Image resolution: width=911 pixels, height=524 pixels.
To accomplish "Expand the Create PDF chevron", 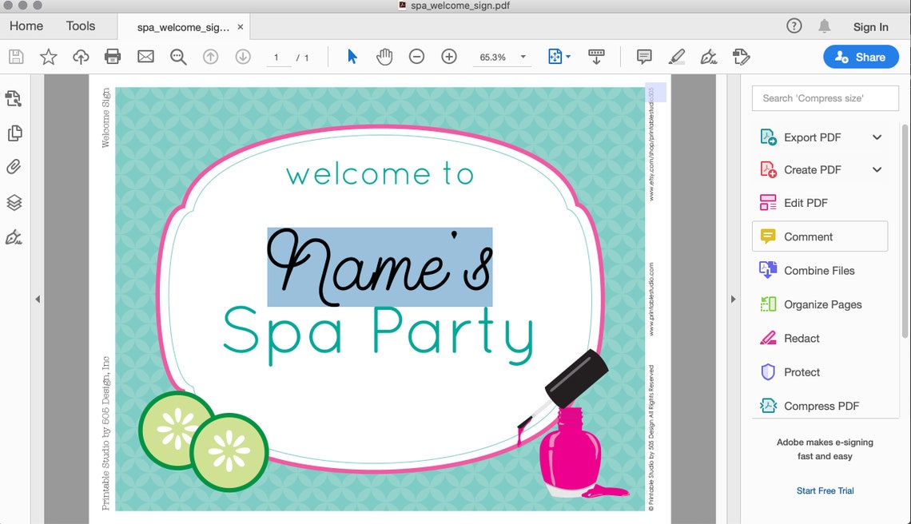I will (x=877, y=169).
